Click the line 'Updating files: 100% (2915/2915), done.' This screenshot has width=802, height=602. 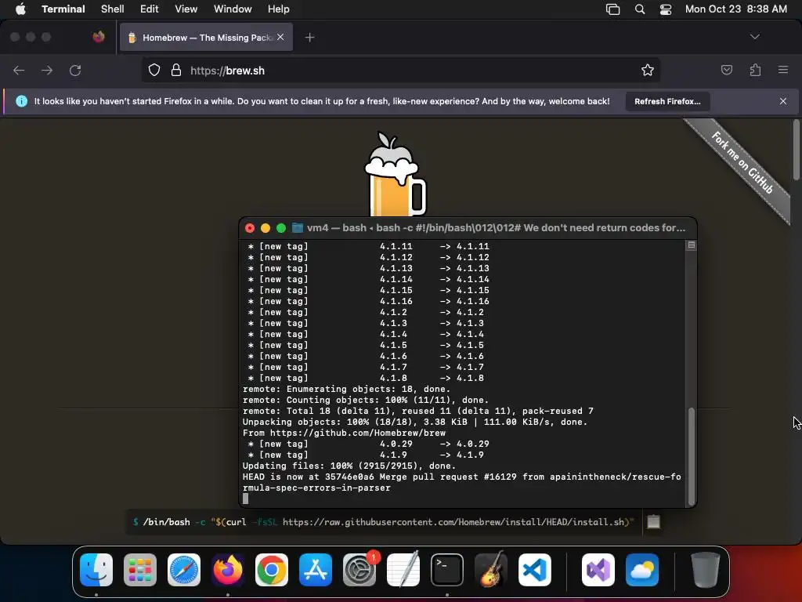tap(349, 466)
